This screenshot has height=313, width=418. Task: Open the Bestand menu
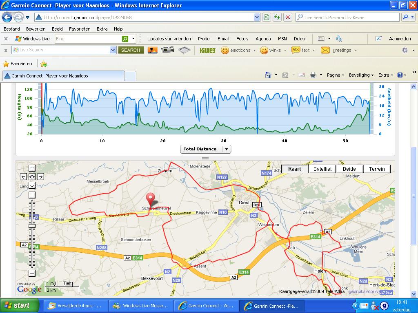12,29
